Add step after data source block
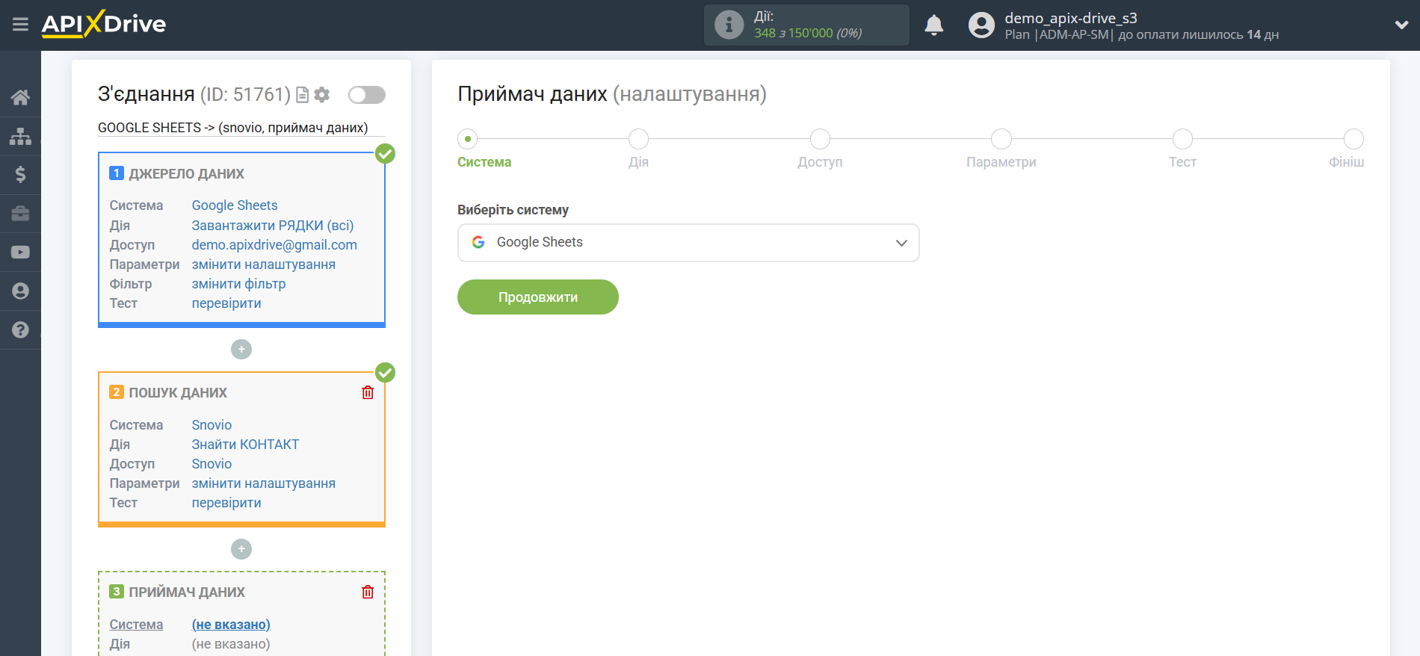 [241, 349]
